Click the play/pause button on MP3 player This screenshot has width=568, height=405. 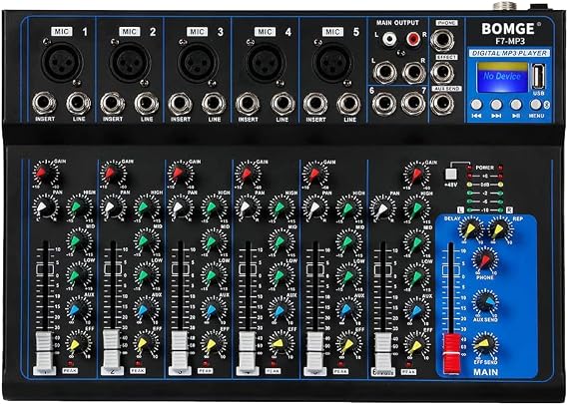tap(516, 105)
